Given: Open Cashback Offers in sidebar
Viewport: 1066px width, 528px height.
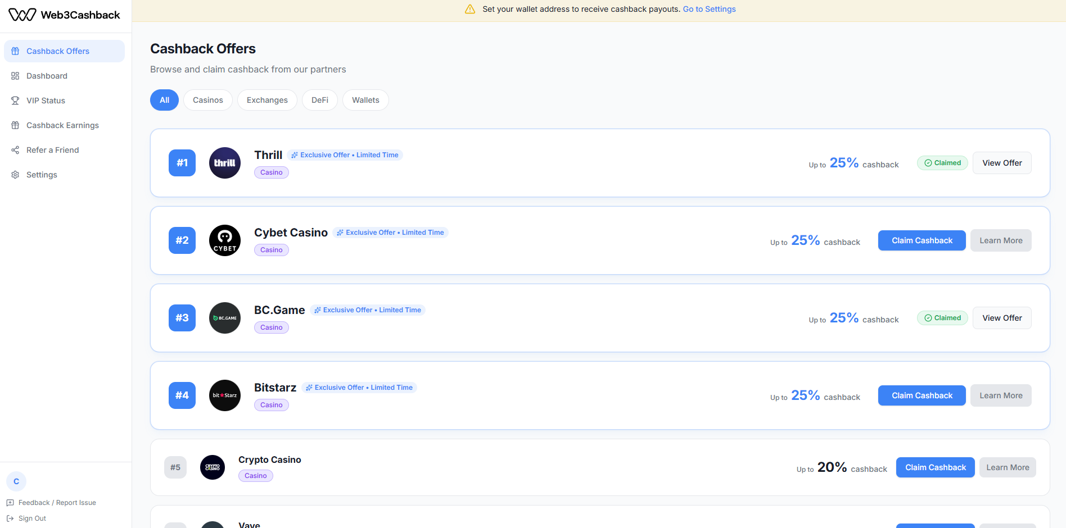Looking at the screenshot, I should pyautogui.click(x=64, y=51).
